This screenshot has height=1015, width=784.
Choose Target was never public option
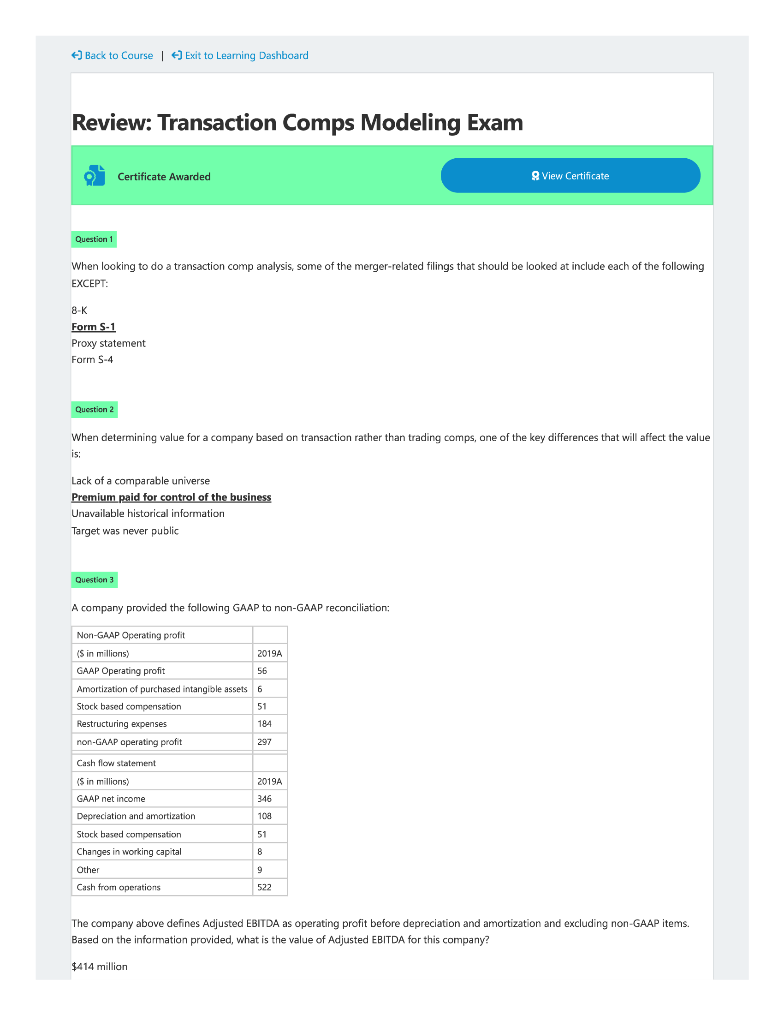pyautogui.click(x=125, y=530)
